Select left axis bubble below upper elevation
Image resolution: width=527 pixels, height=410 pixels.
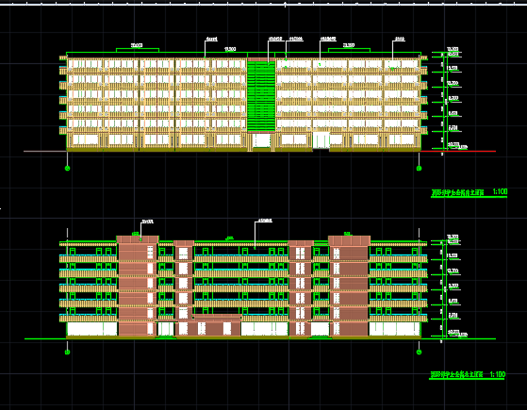[x=67, y=169]
